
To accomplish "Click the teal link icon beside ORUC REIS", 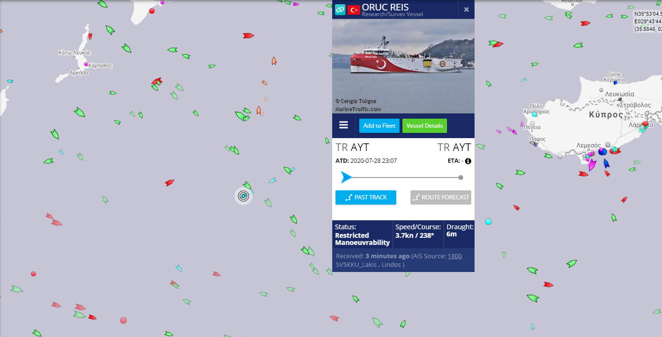I will (x=340, y=9).
